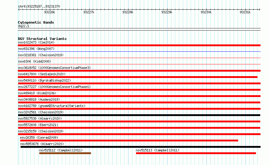
Task: Click the nsv6306 (Kidd2008) label
Action: pos(34,61)
